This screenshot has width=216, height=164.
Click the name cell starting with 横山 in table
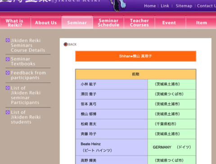[112, 114]
